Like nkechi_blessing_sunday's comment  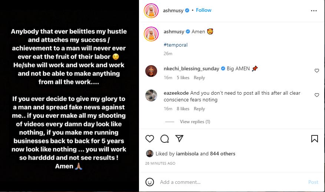[317, 71]
